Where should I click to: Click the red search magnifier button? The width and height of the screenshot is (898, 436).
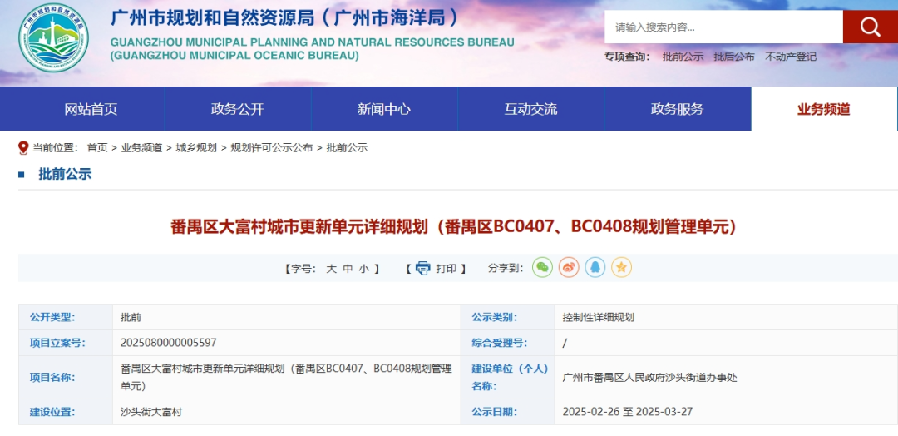[x=870, y=27]
